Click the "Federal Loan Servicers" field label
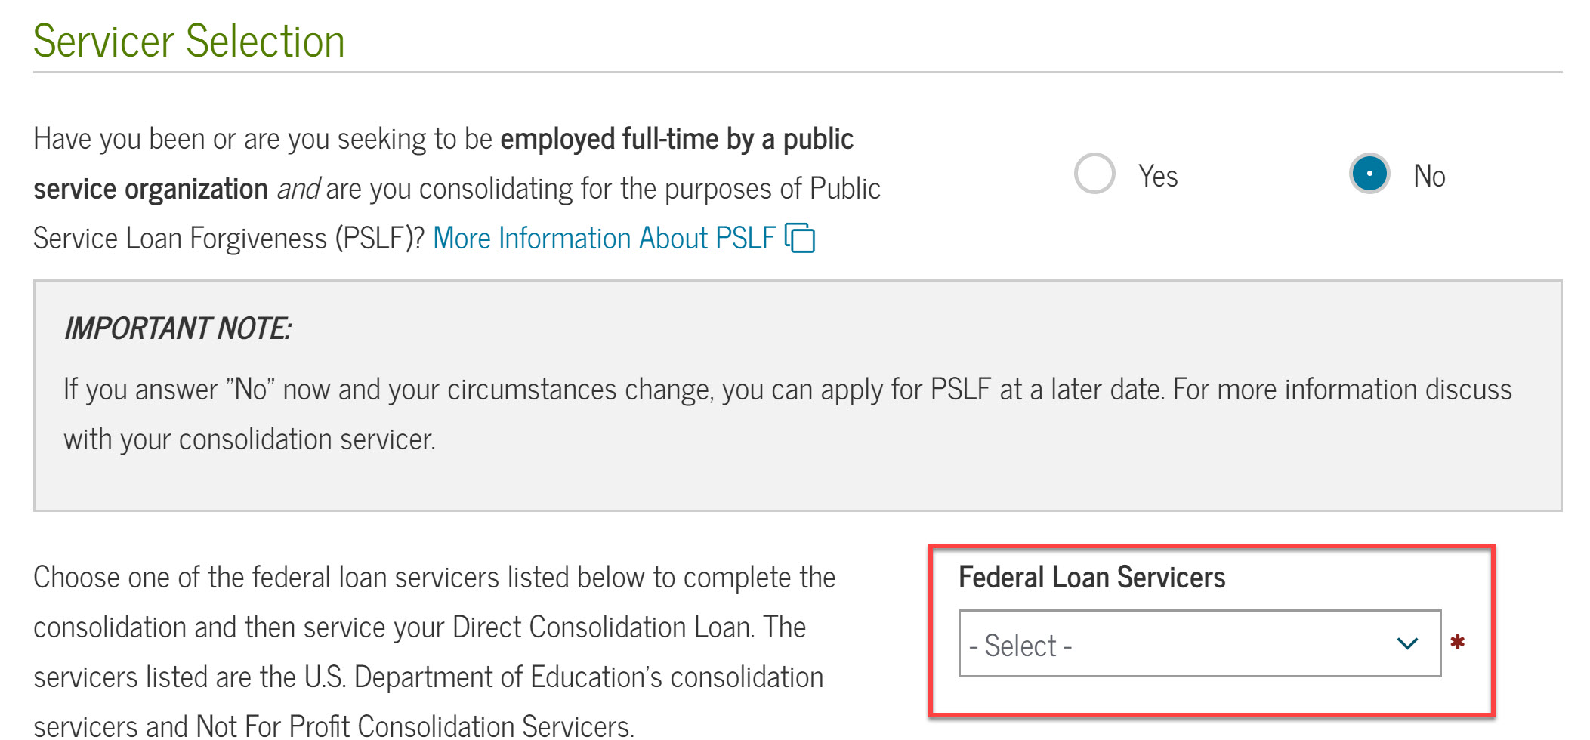 1091,578
